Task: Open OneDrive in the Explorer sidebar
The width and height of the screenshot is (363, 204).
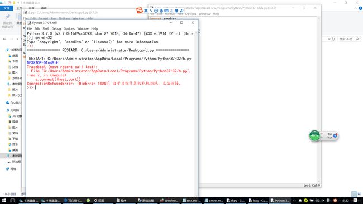Action: click(x=14, y=103)
